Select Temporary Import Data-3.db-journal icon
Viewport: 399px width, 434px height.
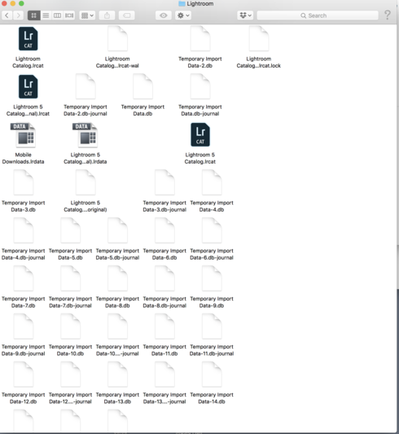point(164,182)
